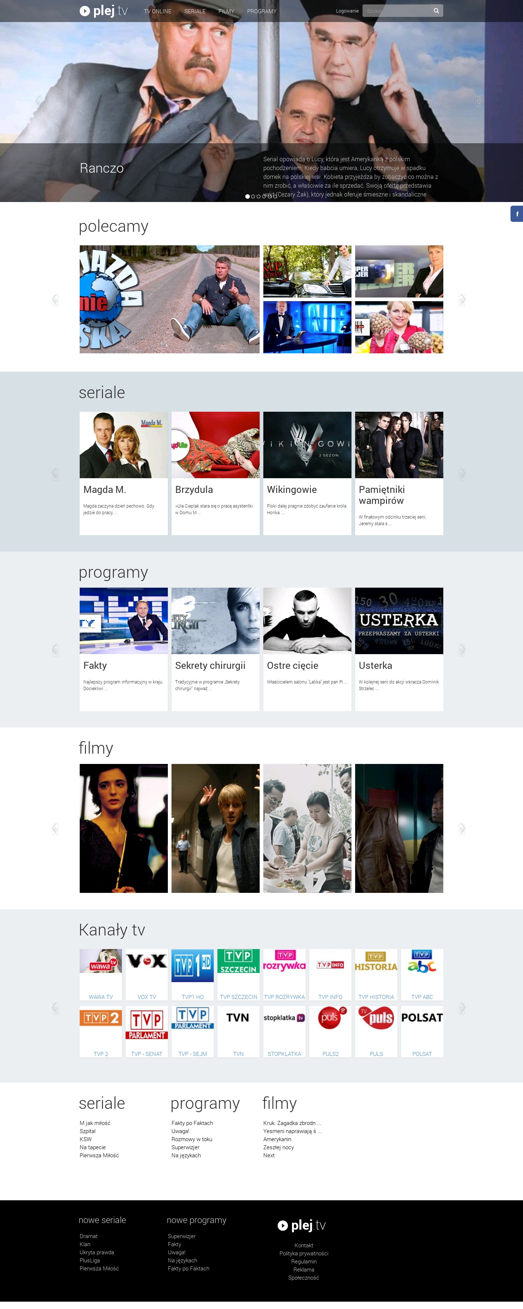
Task: Open the TV ONLINE menu item
Action: 158,11
